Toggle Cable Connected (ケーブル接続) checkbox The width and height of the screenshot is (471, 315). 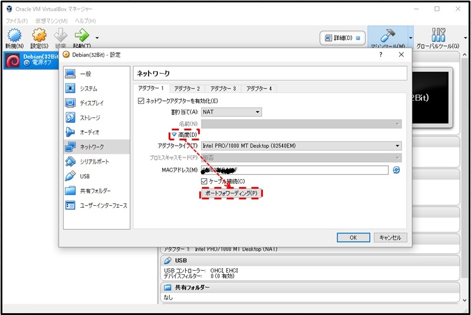click(x=204, y=181)
